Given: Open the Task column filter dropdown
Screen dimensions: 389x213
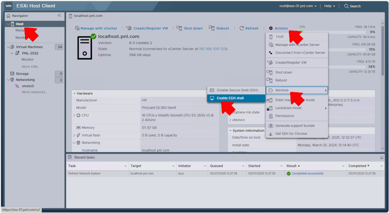Looking at the screenshot, I should tap(125, 166).
